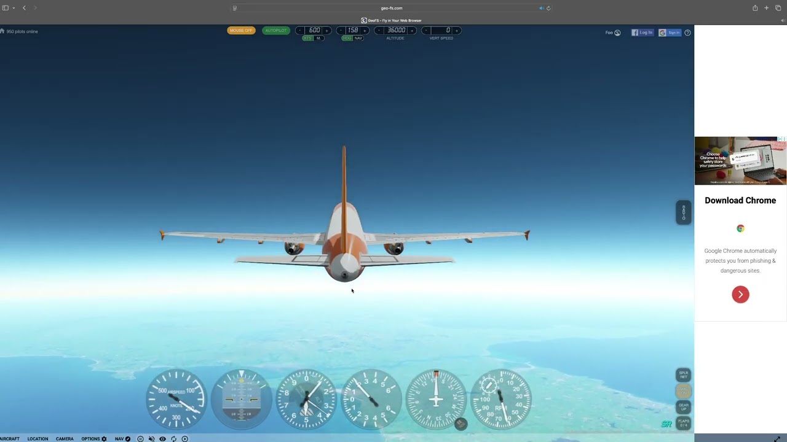The width and height of the screenshot is (787, 442).
Task: Reset the flight with the refresh icon
Action: click(x=173, y=439)
